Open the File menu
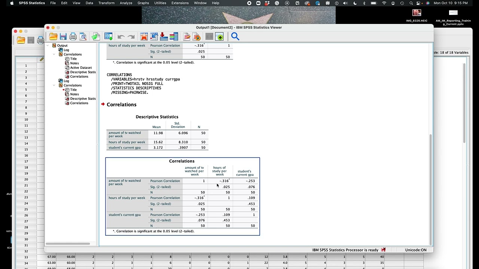This screenshot has width=479, height=269. (x=53, y=3)
